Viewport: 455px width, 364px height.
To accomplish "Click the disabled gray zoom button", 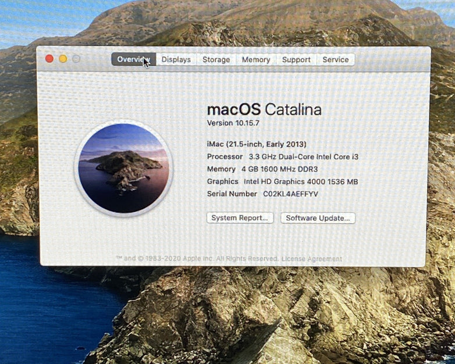I will [76, 59].
